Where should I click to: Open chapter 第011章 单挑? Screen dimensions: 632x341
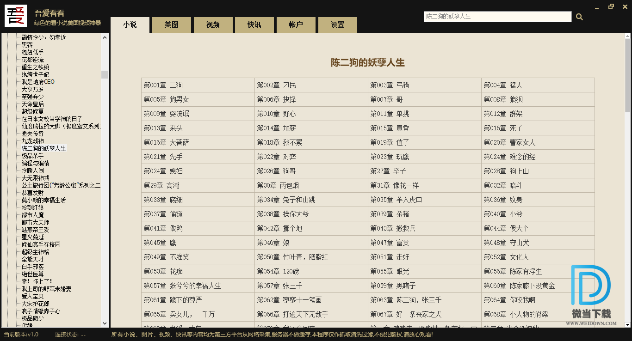coord(390,114)
